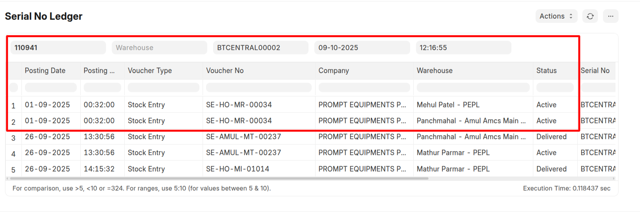Click the 12:16:55 time filter field
This screenshot has width=640, height=212.
(463, 48)
